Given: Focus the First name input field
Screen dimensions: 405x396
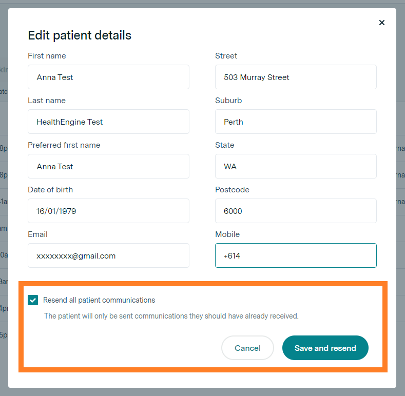Looking at the screenshot, I should (108, 77).
